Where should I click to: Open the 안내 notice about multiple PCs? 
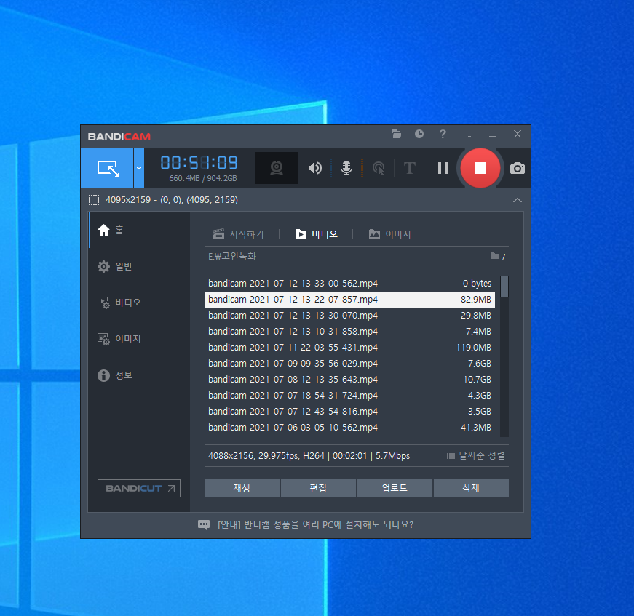click(x=315, y=524)
